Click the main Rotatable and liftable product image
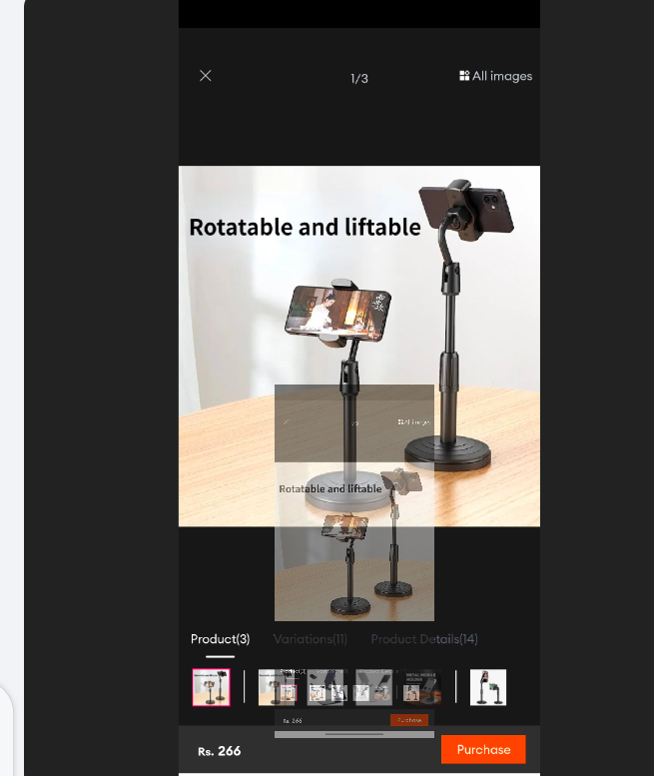The height and width of the screenshot is (776, 654). (359, 346)
